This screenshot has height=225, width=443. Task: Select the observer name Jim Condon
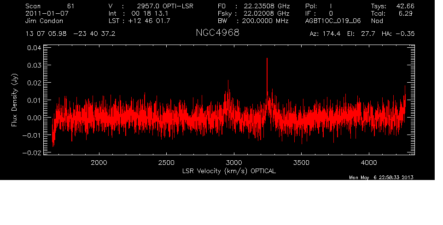tap(44, 21)
